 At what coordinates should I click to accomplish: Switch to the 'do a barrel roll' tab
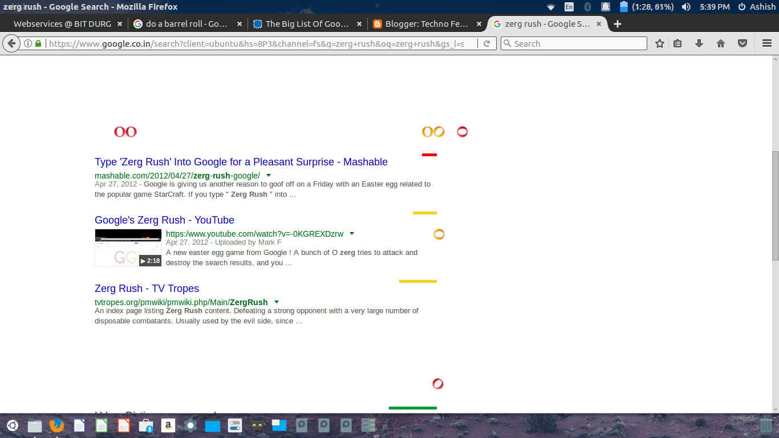[186, 24]
